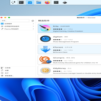Click digiKam's star rating
This screenshot has height=101, width=101.
tap(58, 40)
